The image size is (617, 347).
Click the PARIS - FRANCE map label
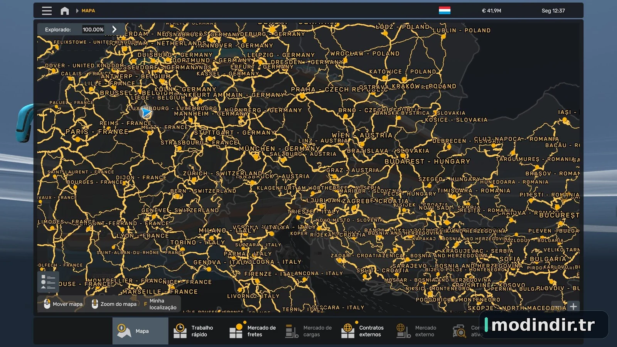point(97,131)
